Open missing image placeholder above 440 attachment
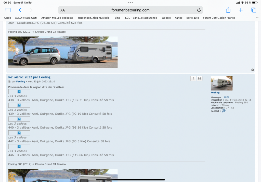Viewport: 261px width, 182px height. click(x=19, y=119)
